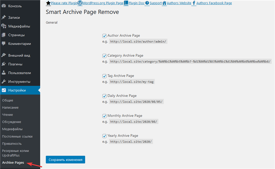Click the category example URL
The width and height of the screenshot is (275, 169).
pos(190,62)
